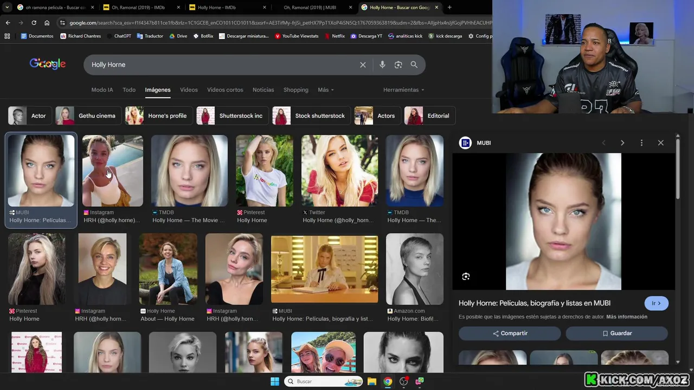Expand the Más dropdown
Viewport: 694px width, 390px height.
click(326, 90)
